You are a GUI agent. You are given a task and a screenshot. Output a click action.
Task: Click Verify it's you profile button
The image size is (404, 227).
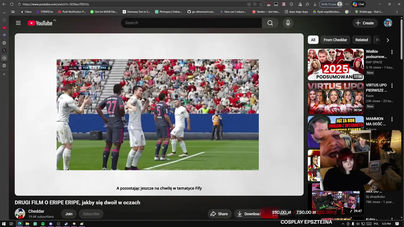(331, 4)
